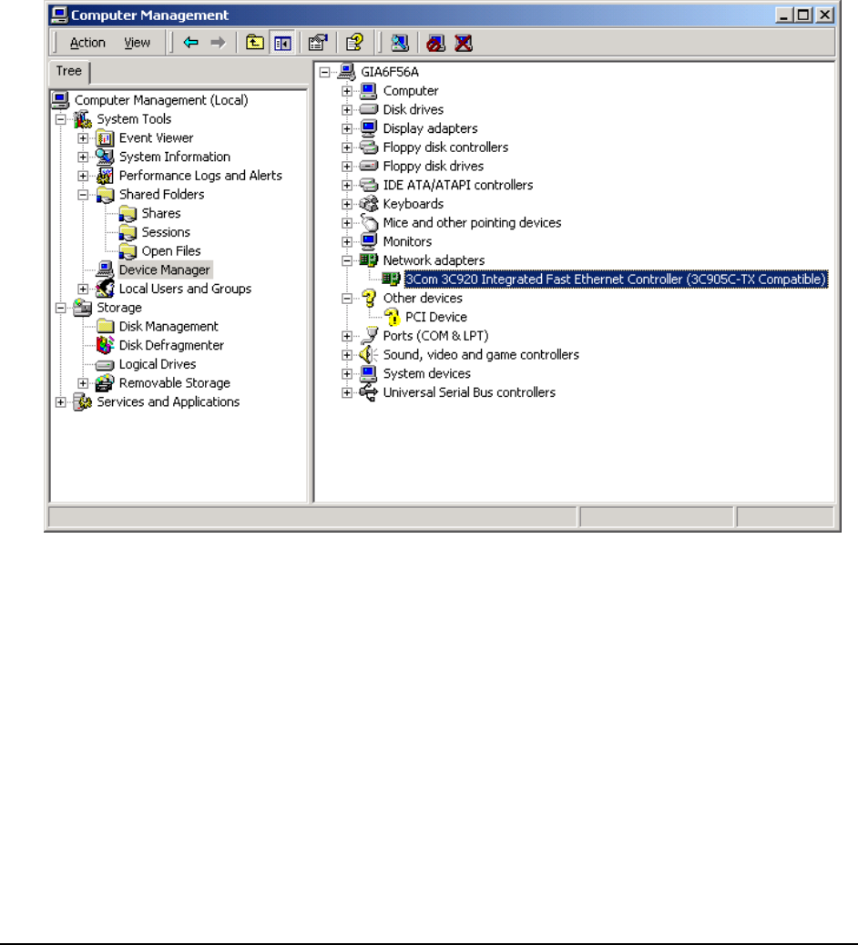Click the 3Com Ethernet Controller device icon

point(391,279)
